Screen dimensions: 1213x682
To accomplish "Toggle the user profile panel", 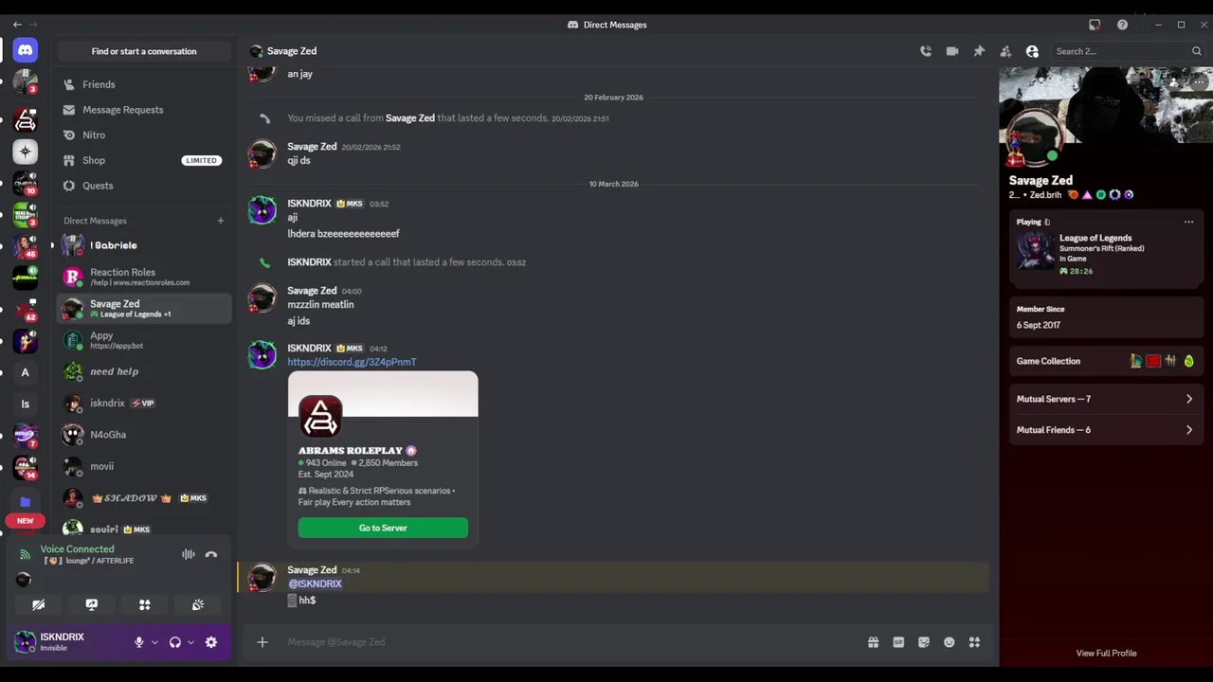I will [1032, 51].
